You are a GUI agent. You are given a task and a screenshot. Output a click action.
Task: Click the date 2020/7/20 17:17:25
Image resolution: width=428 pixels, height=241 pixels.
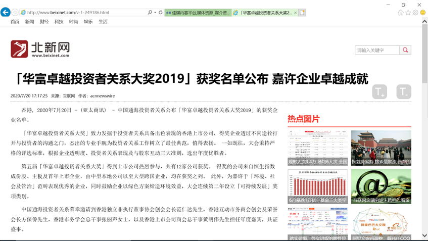point(29,96)
